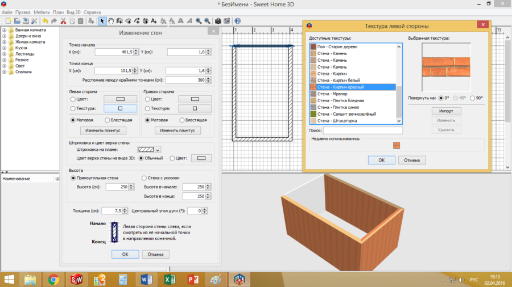Expand Ванная комната furniture category
The width and height of the screenshot is (512, 287).
[x=4, y=30]
